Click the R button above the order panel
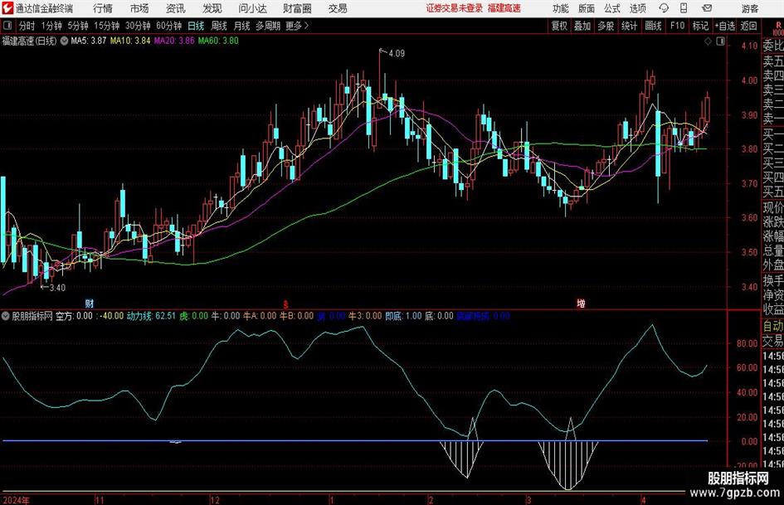The width and height of the screenshot is (784, 505). tap(778, 26)
